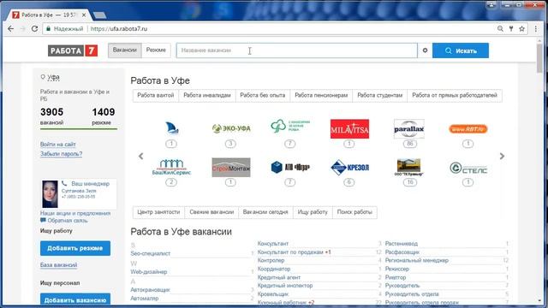548x308 pixels.
Task: Open the Вакансии сегодня tab
Action: coord(265,212)
